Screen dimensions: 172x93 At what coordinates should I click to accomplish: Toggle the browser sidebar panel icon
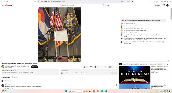(x=160, y=1)
